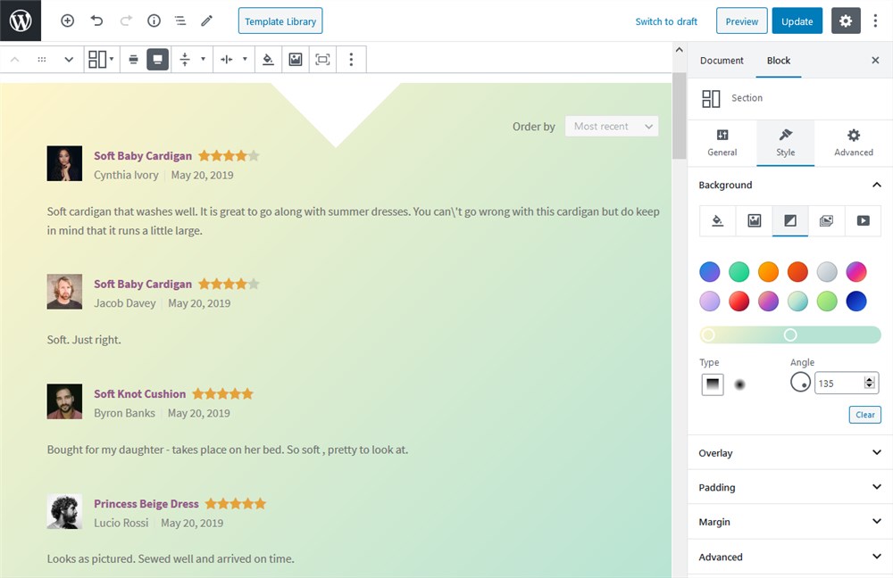
Task: Move block down with arrow
Action: click(69, 59)
